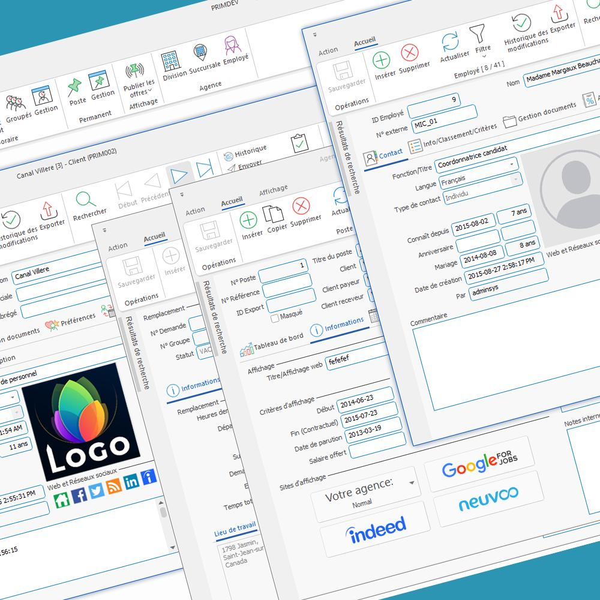Click Rechercher magnifier in the Client window

[x=86, y=199]
